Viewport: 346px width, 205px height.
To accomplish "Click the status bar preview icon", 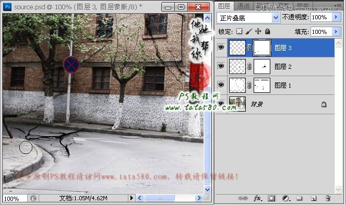I will (x=33, y=198).
